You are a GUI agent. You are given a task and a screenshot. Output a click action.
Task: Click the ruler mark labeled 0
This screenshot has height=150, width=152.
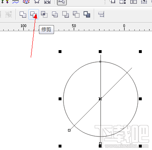(x=124, y=26)
